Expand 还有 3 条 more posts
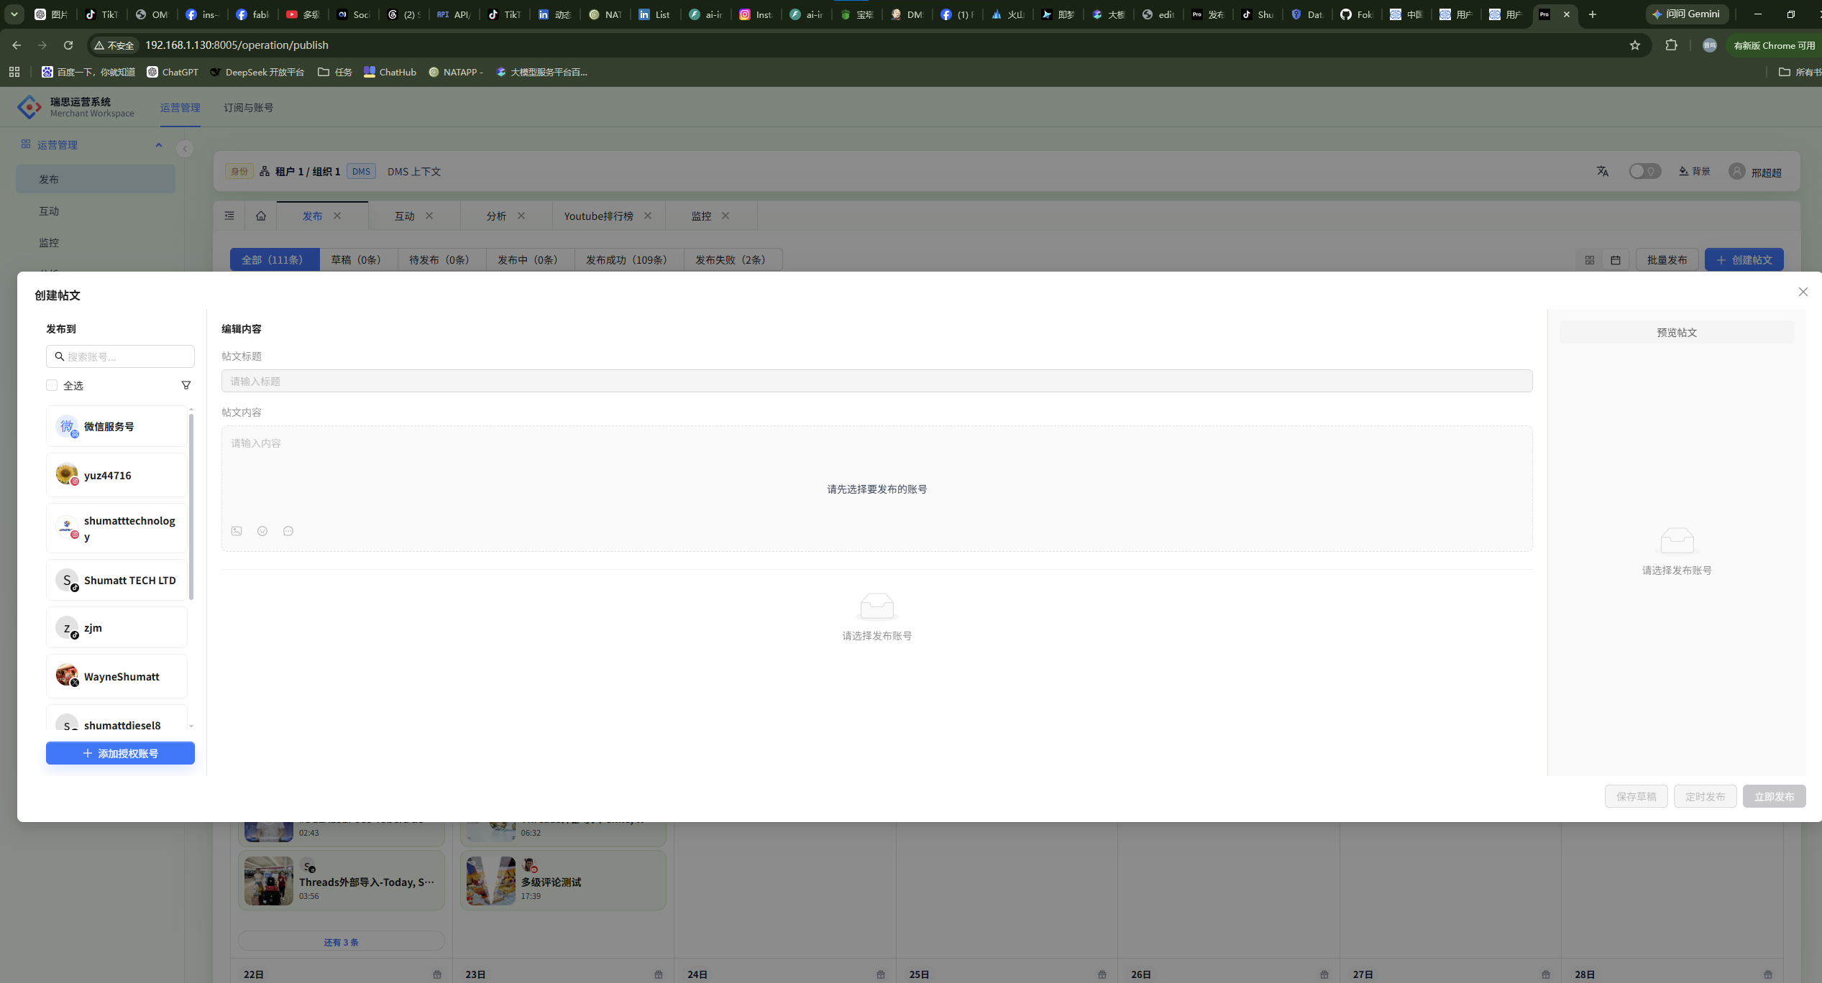Screen dimensions: 1822x983 click(x=341, y=942)
